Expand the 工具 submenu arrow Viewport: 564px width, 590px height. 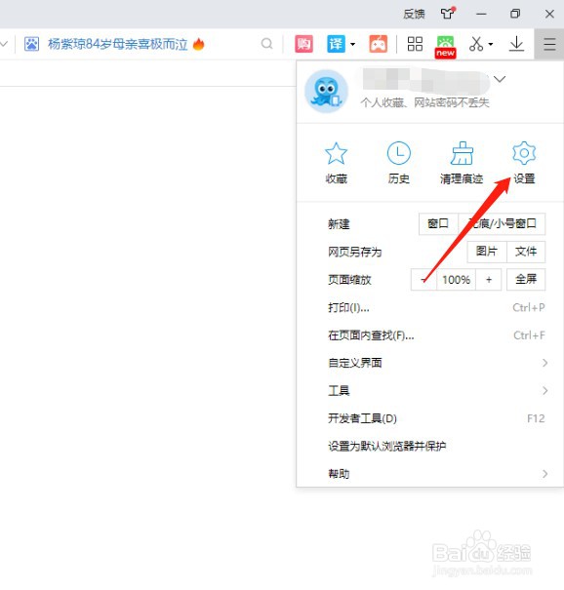point(544,391)
